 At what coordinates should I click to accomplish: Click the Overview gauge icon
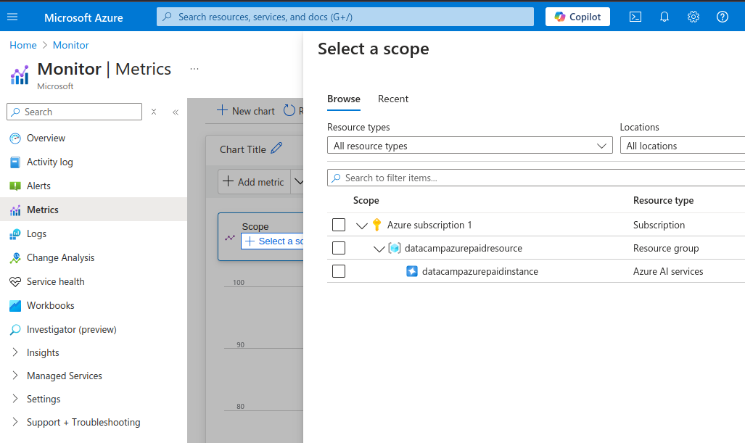pyautogui.click(x=15, y=138)
